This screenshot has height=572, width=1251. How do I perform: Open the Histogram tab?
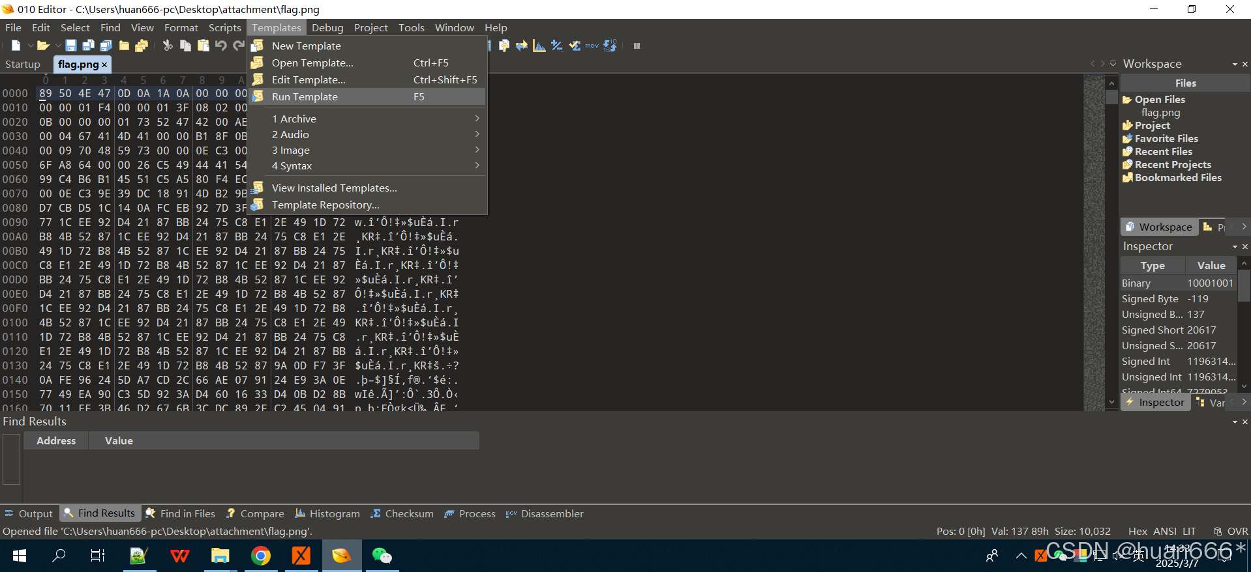pyautogui.click(x=327, y=513)
